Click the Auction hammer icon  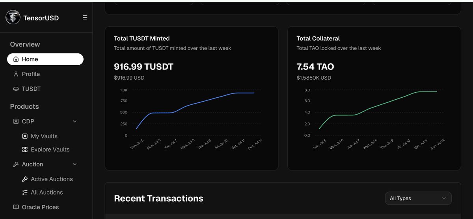point(16,164)
